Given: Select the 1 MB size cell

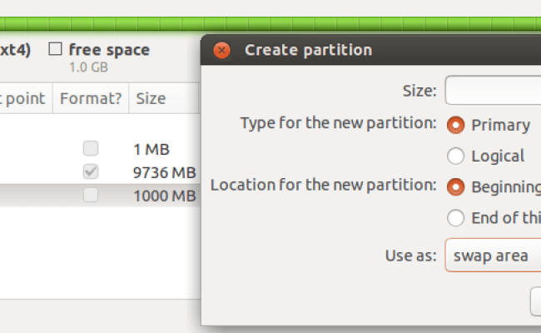Looking at the screenshot, I should [151, 149].
